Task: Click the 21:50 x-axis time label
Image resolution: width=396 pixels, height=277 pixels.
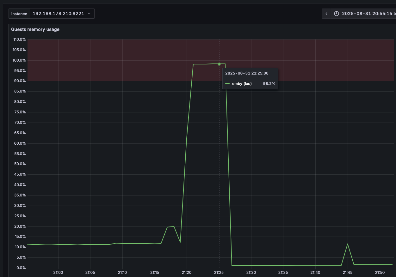Action: click(380, 272)
